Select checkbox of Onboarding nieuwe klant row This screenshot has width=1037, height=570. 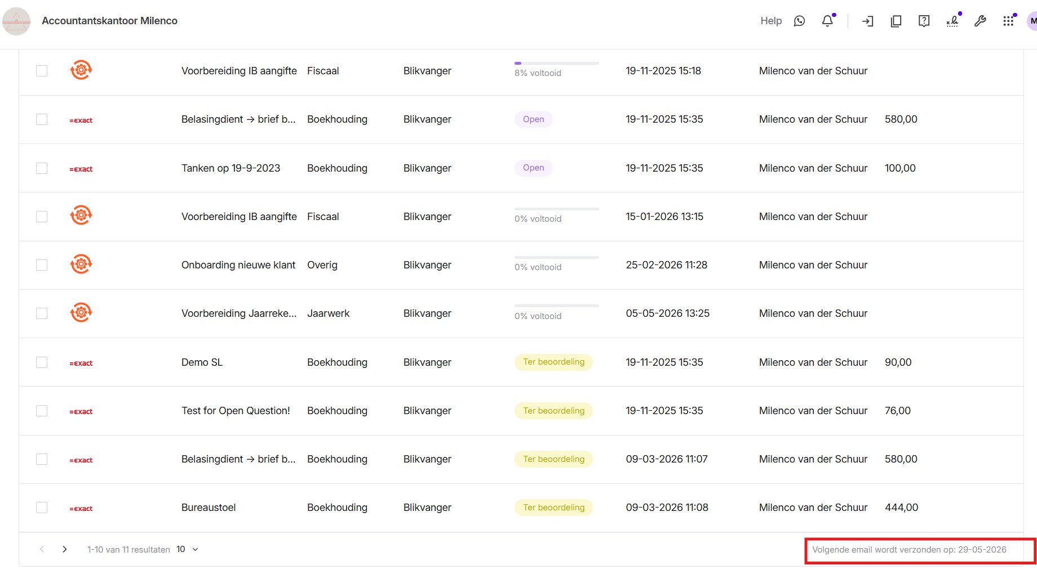tap(42, 265)
